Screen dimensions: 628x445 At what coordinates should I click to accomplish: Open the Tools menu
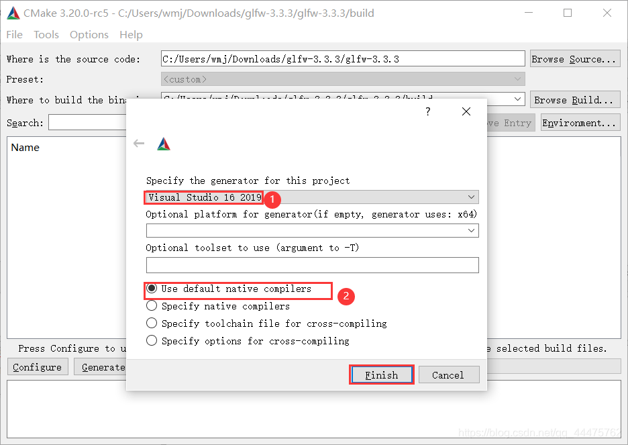pos(46,35)
